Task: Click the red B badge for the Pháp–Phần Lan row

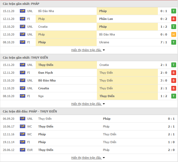Action: click(174, 19)
